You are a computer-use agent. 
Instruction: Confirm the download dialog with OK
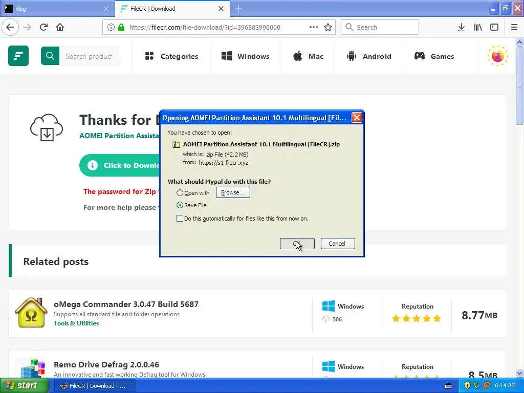coord(297,244)
